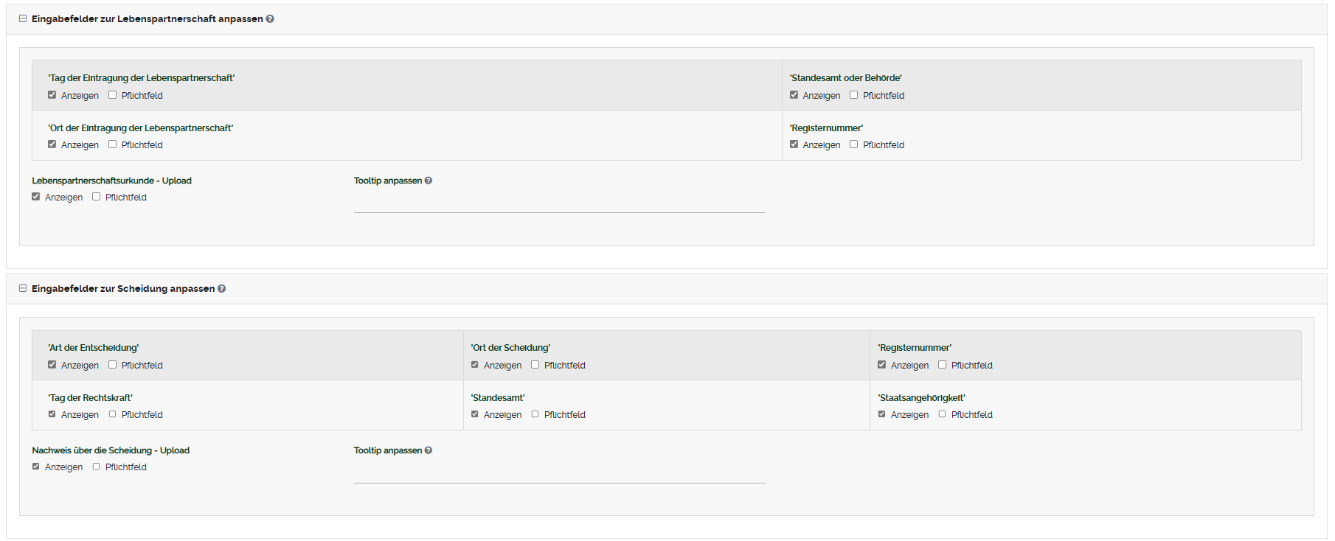Uncheck Anzeigen for Lebenspartnerschaftsurkunde - Upload
The width and height of the screenshot is (1335, 541).
pyautogui.click(x=36, y=197)
